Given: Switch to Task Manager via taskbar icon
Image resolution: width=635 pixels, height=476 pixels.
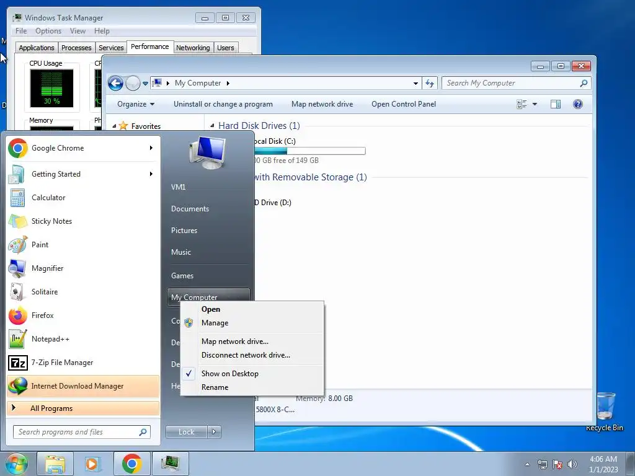Looking at the screenshot, I should [x=170, y=464].
